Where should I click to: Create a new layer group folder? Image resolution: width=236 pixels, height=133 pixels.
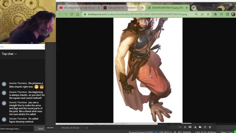coord(200,127)
